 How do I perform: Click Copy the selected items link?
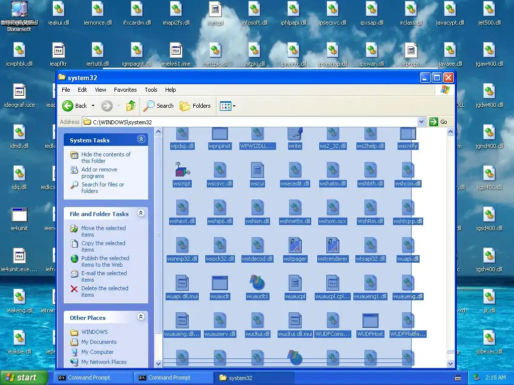click(103, 246)
